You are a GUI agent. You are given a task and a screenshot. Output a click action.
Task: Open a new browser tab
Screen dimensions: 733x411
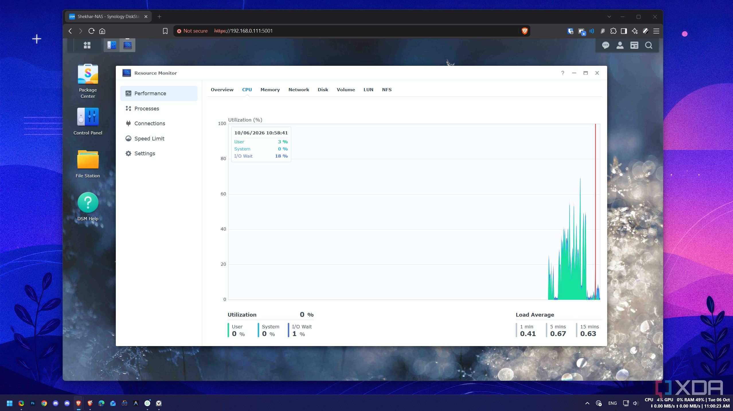pos(159,17)
